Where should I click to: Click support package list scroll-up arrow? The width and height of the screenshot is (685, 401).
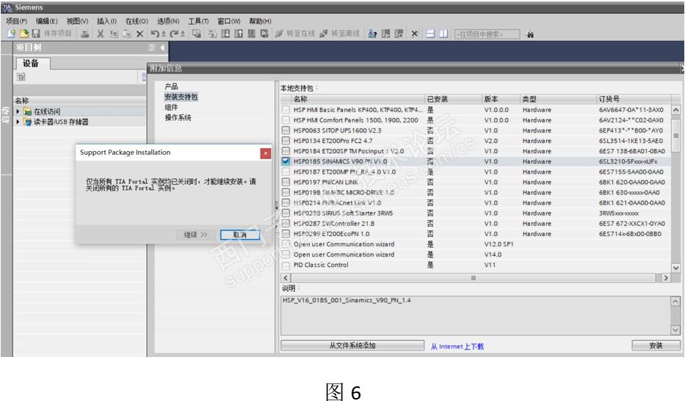[x=675, y=110]
